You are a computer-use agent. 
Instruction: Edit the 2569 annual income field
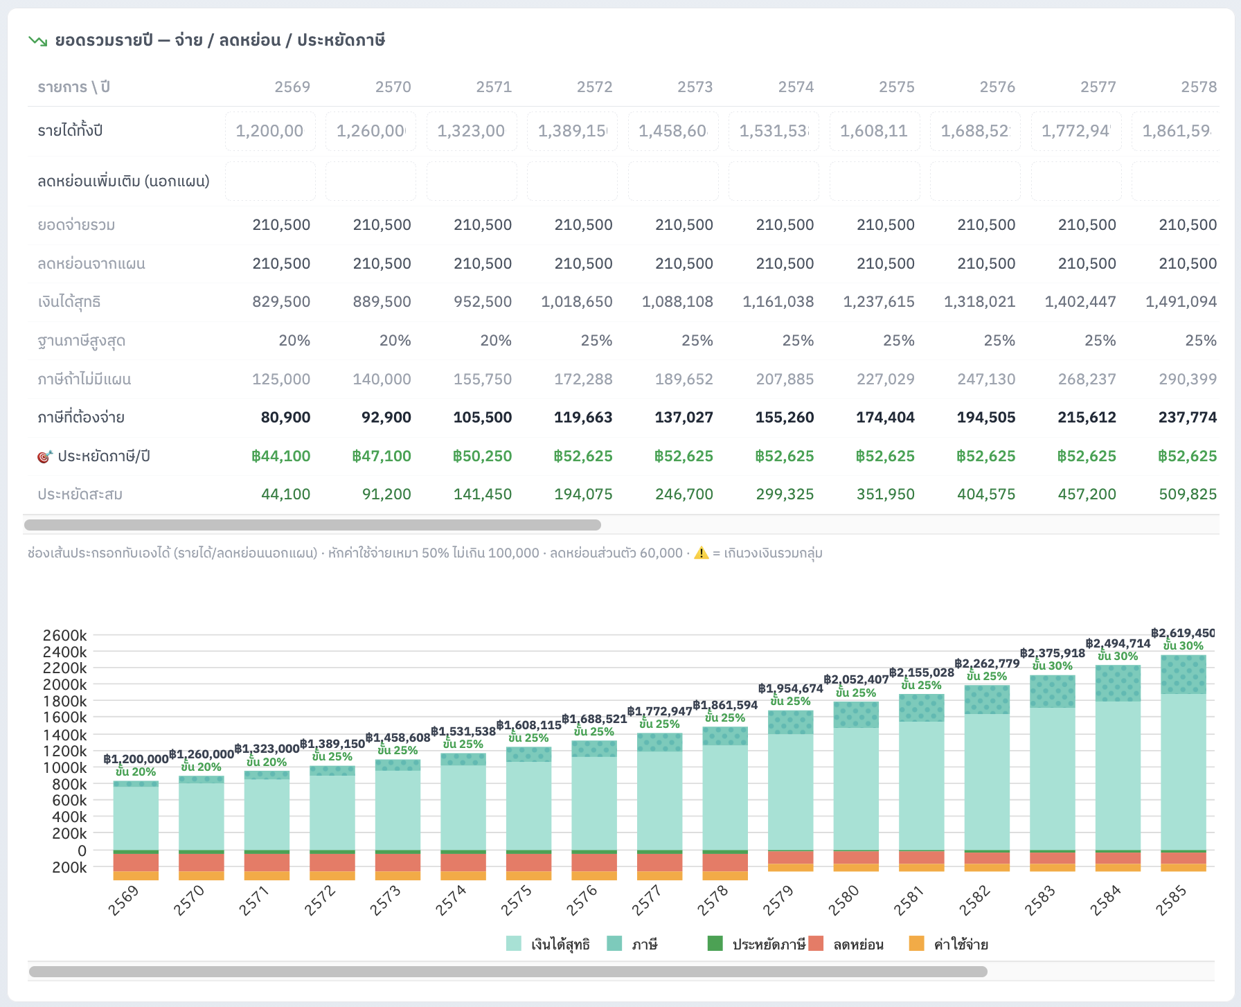pos(270,131)
